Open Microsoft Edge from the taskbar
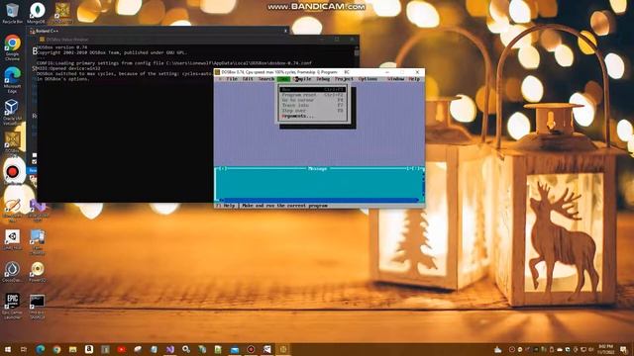The image size is (634, 356). pyautogui.click(x=40, y=349)
